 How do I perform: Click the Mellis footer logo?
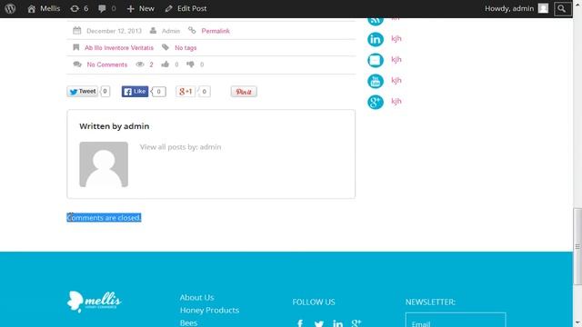tap(95, 302)
